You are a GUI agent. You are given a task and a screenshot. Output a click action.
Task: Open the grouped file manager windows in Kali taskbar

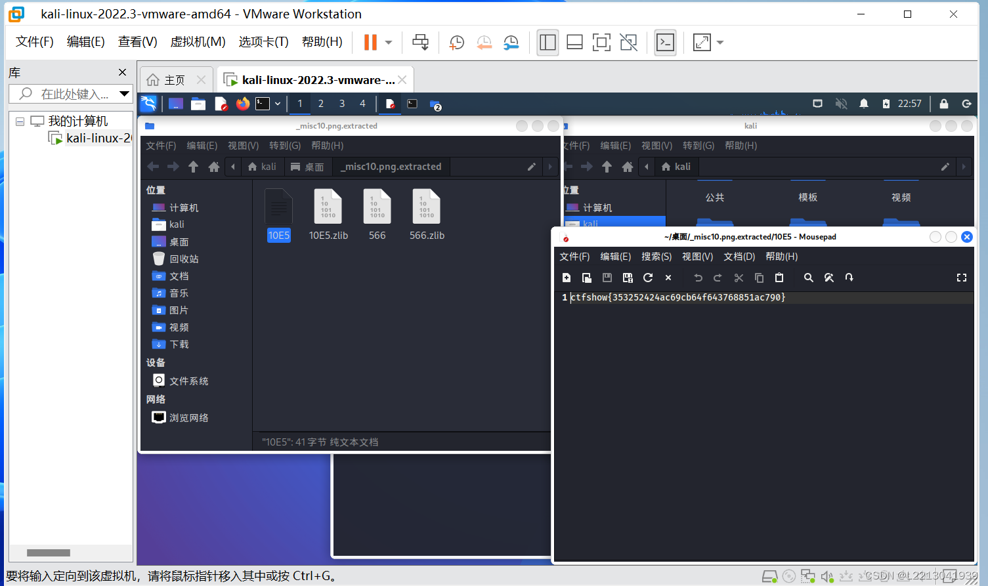[x=435, y=104]
